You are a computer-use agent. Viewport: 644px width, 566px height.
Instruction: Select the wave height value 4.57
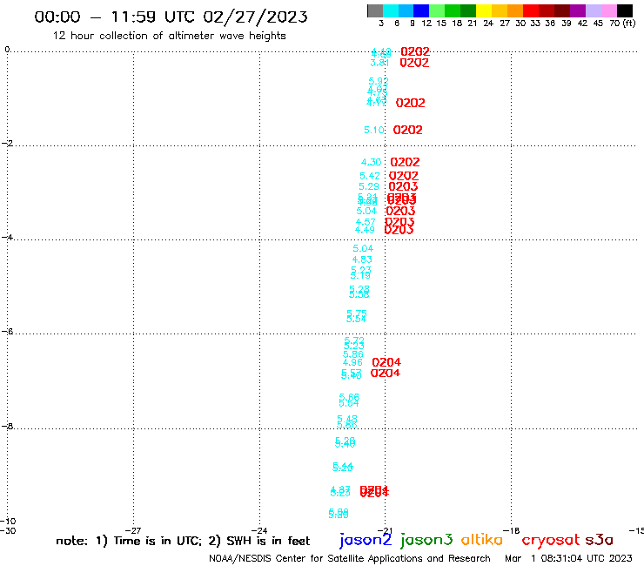pyautogui.click(x=366, y=222)
